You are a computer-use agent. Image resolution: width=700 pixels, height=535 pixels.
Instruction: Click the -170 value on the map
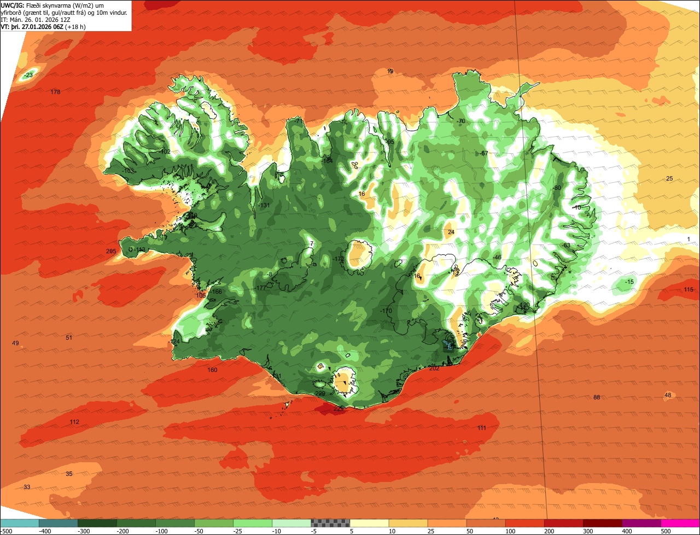tap(386, 311)
